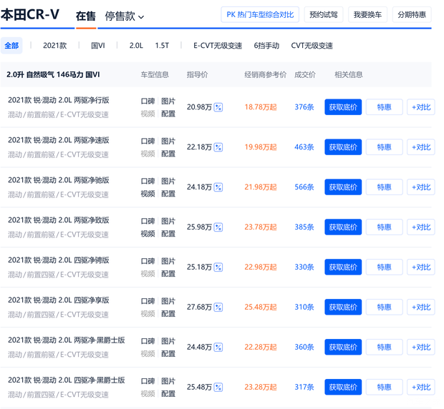Click calculator icon next to 22.18万 price

[x=218, y=147]
